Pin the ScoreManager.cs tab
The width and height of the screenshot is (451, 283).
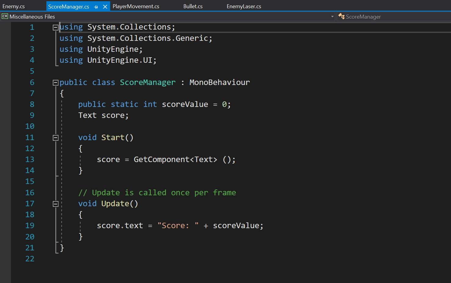click(x=96, y=7)
